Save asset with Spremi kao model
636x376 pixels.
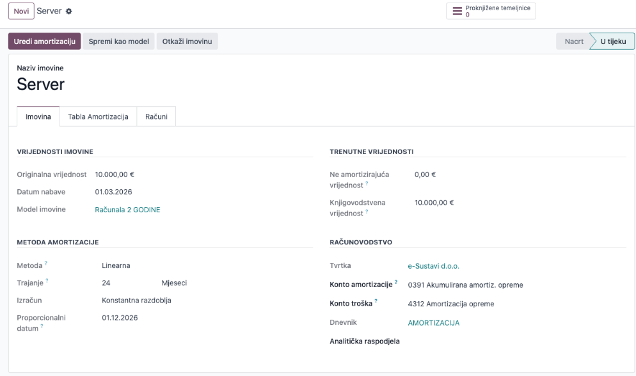pyautogui.click(x=119, y=42)
